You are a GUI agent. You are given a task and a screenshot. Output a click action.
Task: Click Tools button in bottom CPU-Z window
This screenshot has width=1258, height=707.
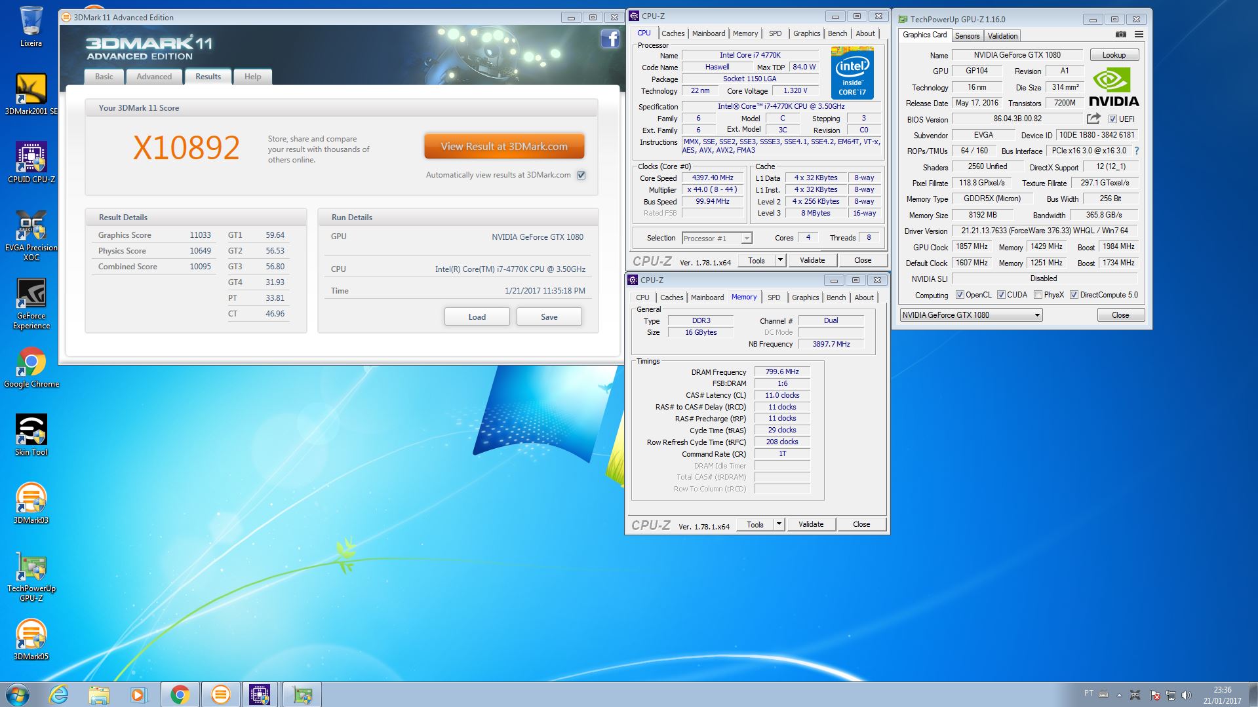(x=755, y=524)
